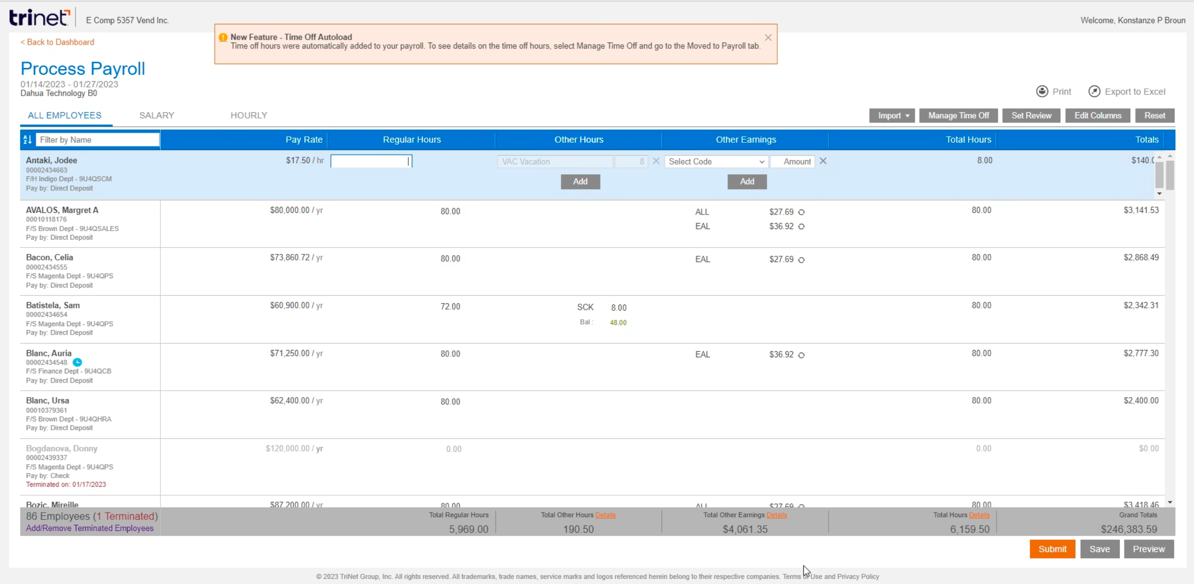
Task: Click the small row scroll down arrow for Antaki
Action: point(1159,193)
